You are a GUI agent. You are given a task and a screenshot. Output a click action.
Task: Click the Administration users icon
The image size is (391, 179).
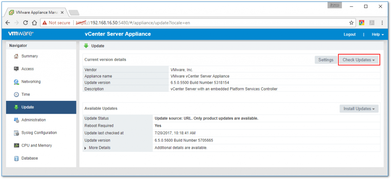tap(16, 120)
